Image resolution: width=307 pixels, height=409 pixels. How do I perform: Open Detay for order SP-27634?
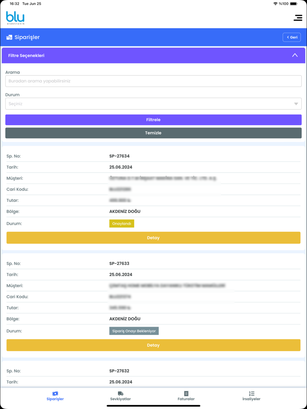(x=153, y=238)
